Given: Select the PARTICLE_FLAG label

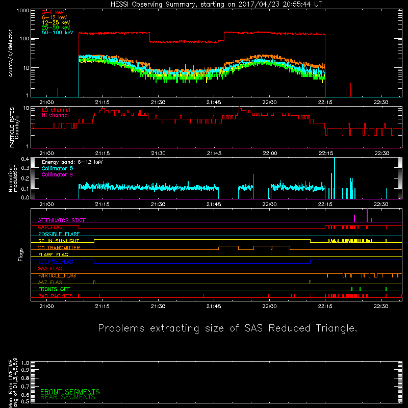Looking at the screenshot, I should [57, 275].
